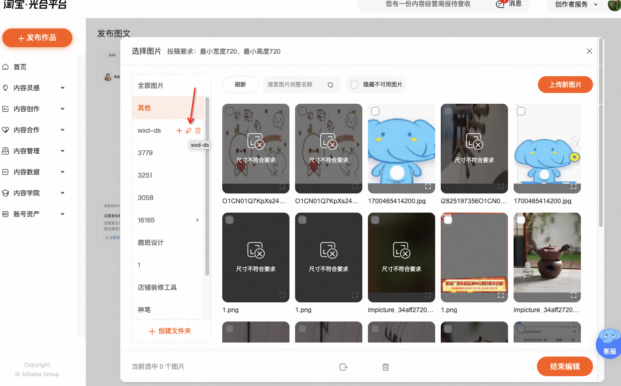Click fullscreen icon on i2825197356O1CN0 thumbnail
621x386 pixels.
(x=501, y=186)
